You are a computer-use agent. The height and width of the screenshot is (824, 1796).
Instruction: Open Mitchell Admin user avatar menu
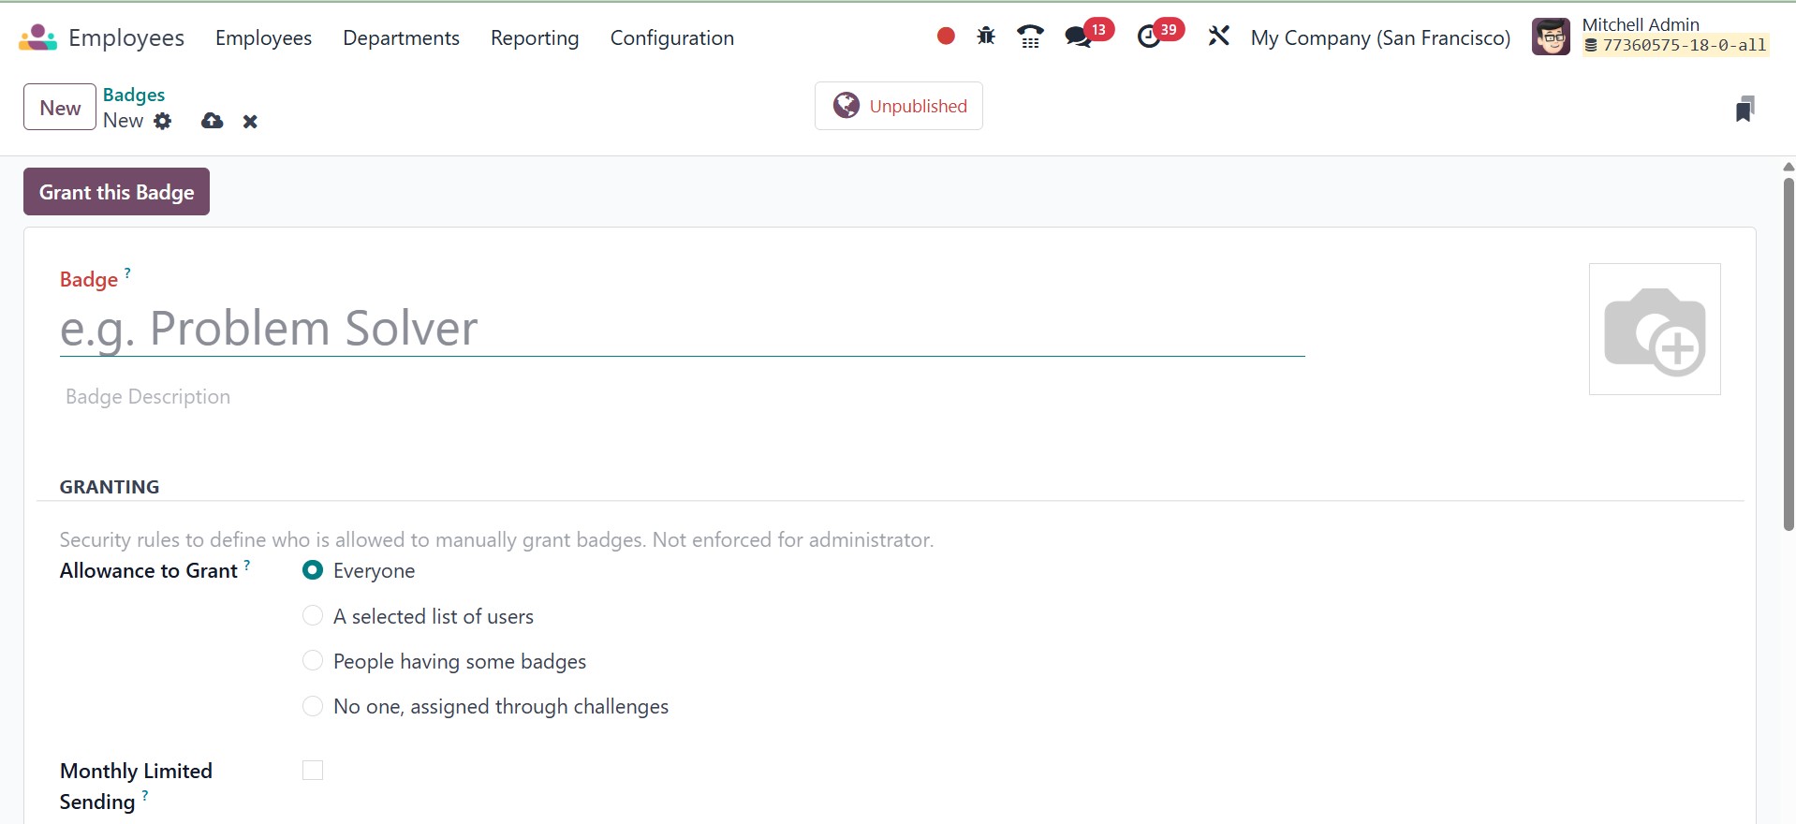tap(1551, 37)
